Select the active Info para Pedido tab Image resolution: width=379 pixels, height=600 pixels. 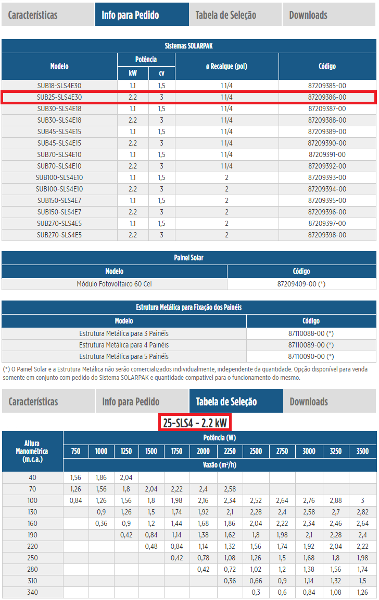142,15
